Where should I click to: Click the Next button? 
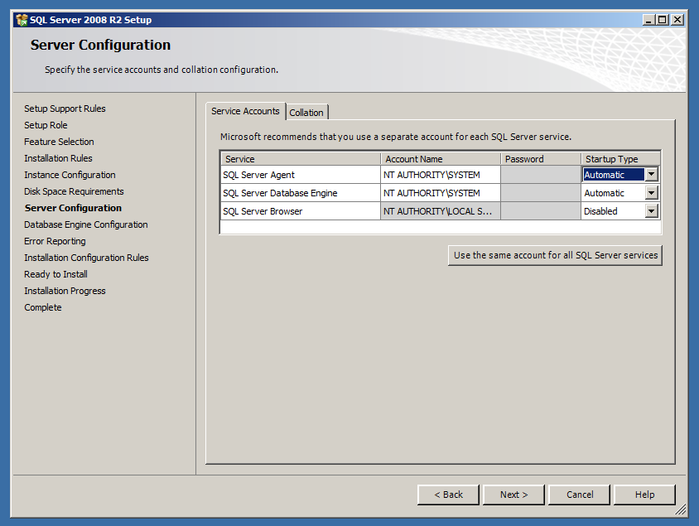(513, 495)
